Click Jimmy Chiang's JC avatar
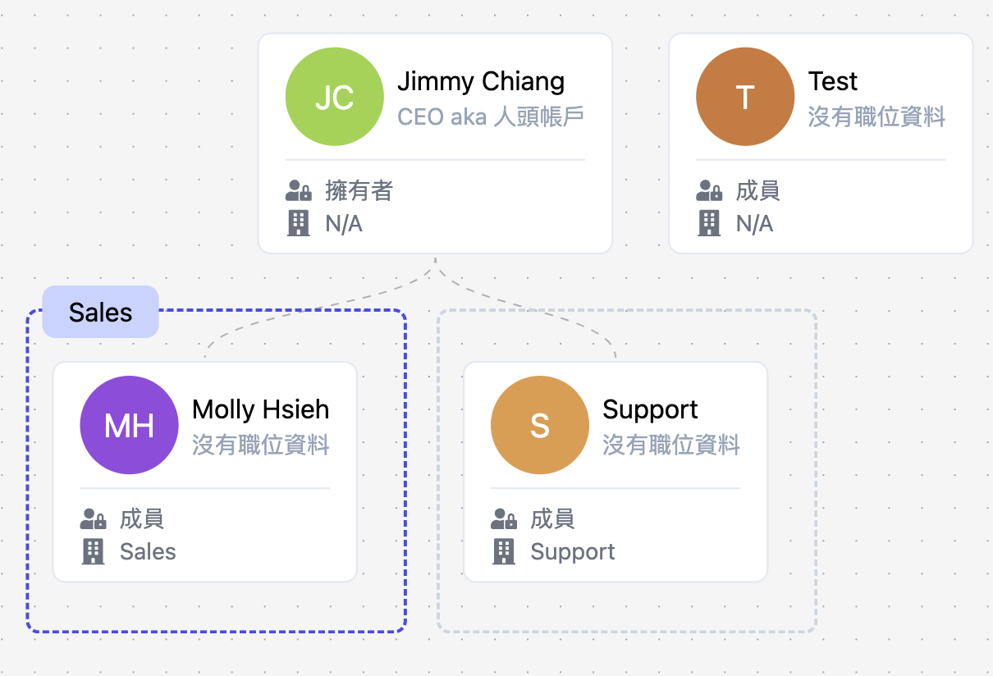The width and height of the screenshot is (993, 676). [x=334, y=97]
